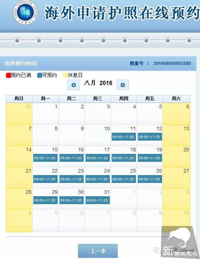Image resolution: width=200 pixels, height=259 pixels.
Task: Click the 档案号 label
Action: [x=137, y=63]
